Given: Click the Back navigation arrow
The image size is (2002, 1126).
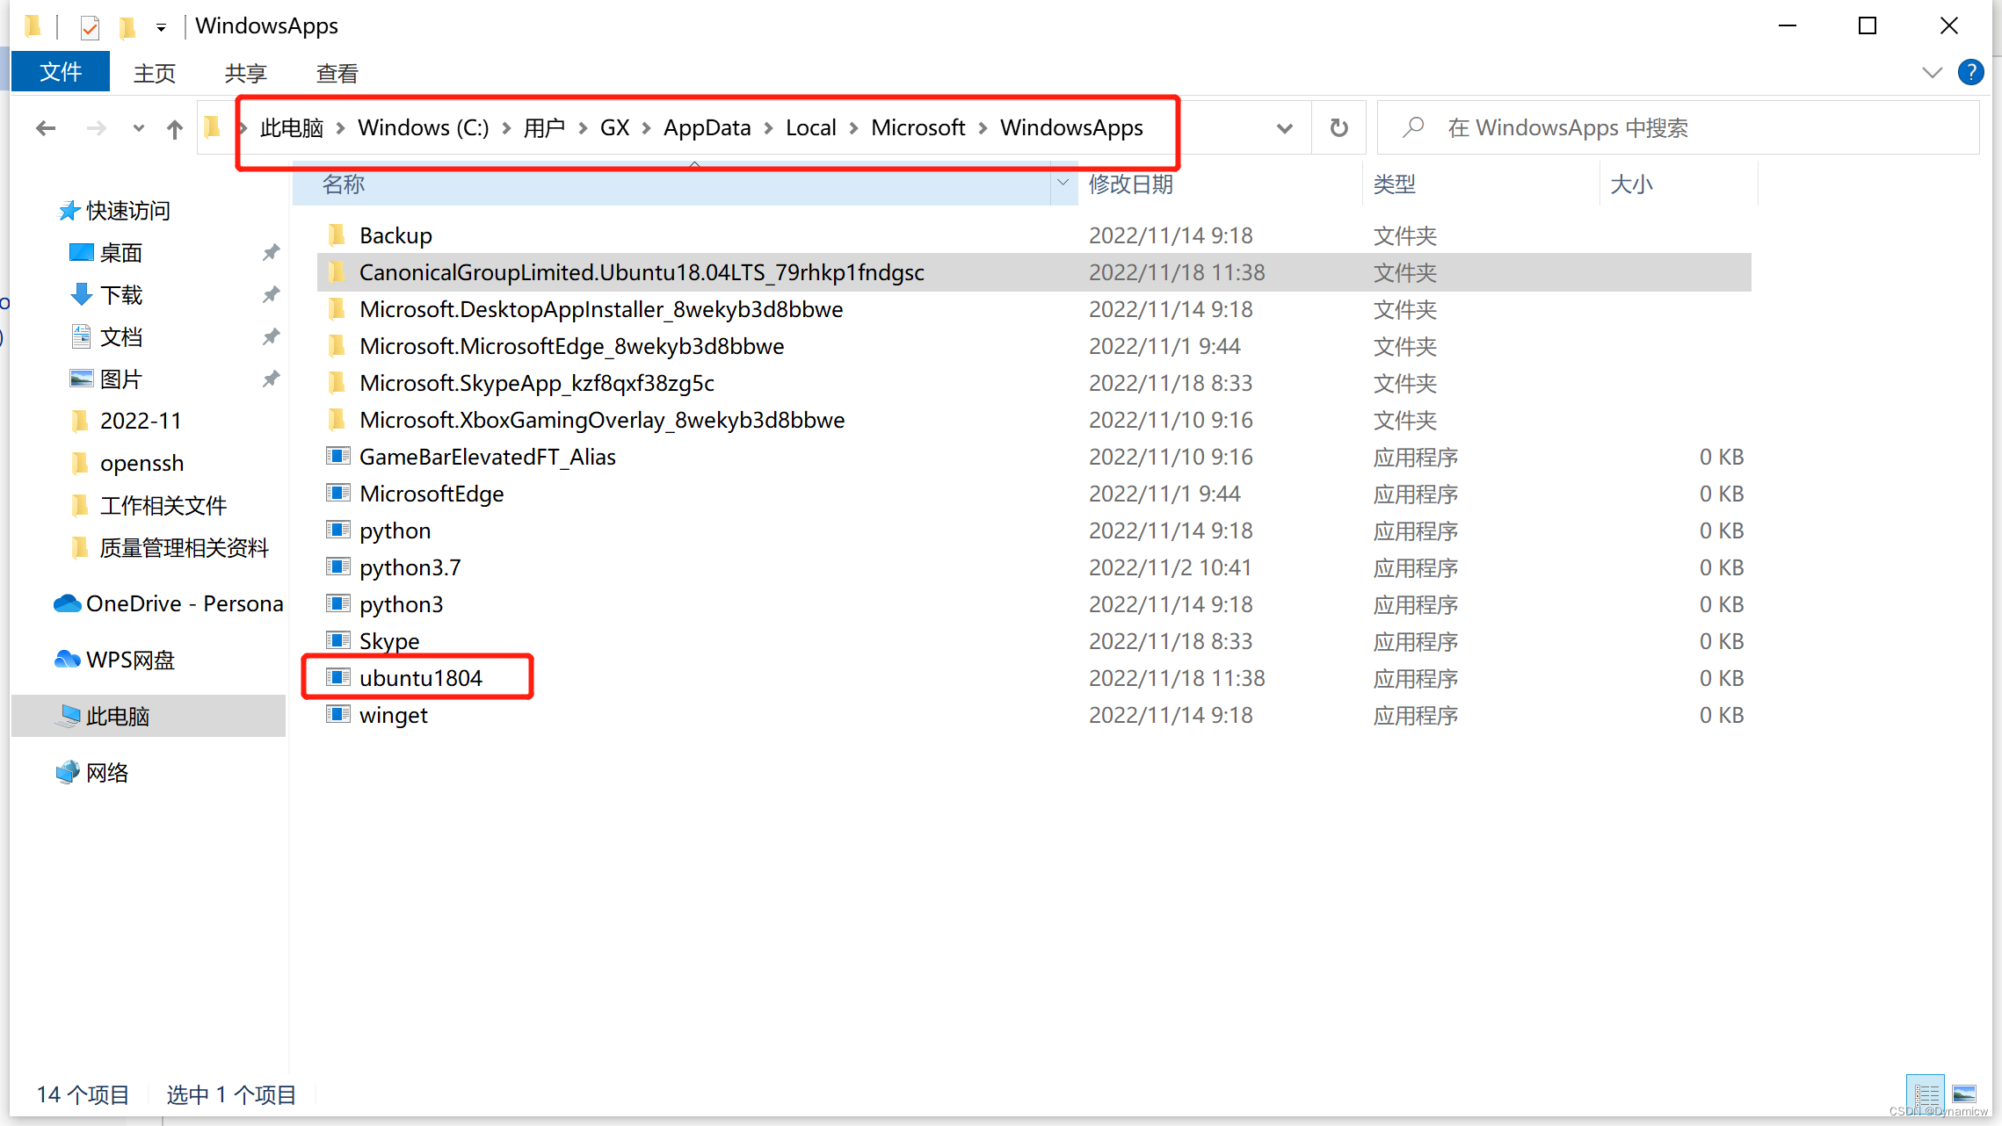Looking at the screenshot, I should click(x=46, y=129).
